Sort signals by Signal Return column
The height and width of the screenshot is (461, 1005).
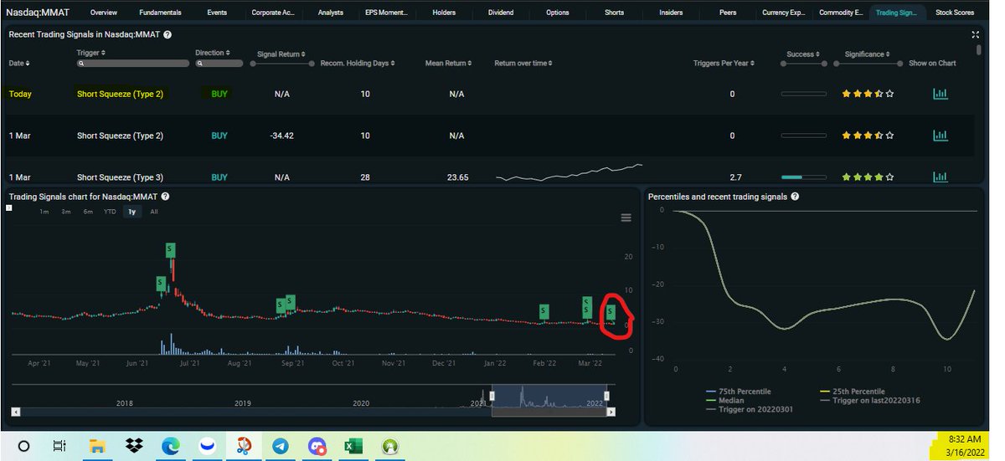point(281,54)
